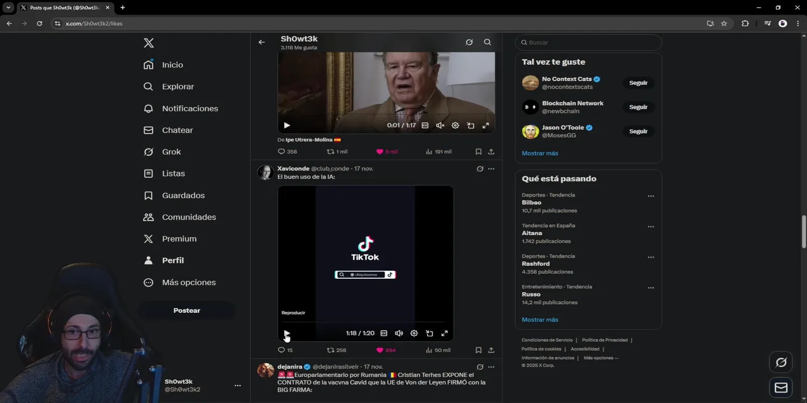Click Grok icon on the Xaviconde post
This screenshot has width=807, height=403.
(x=480, y=169)
